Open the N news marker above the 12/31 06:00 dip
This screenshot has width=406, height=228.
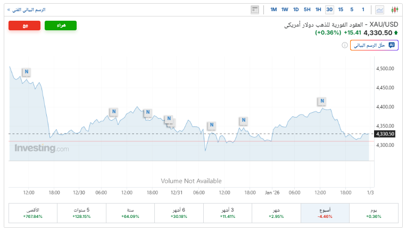coord(211,125)
